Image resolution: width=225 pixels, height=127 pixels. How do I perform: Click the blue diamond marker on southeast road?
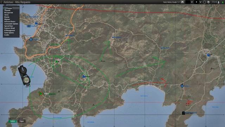182,86
